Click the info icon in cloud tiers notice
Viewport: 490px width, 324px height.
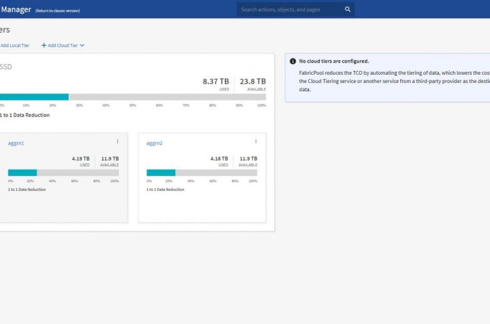pos(293,62)
